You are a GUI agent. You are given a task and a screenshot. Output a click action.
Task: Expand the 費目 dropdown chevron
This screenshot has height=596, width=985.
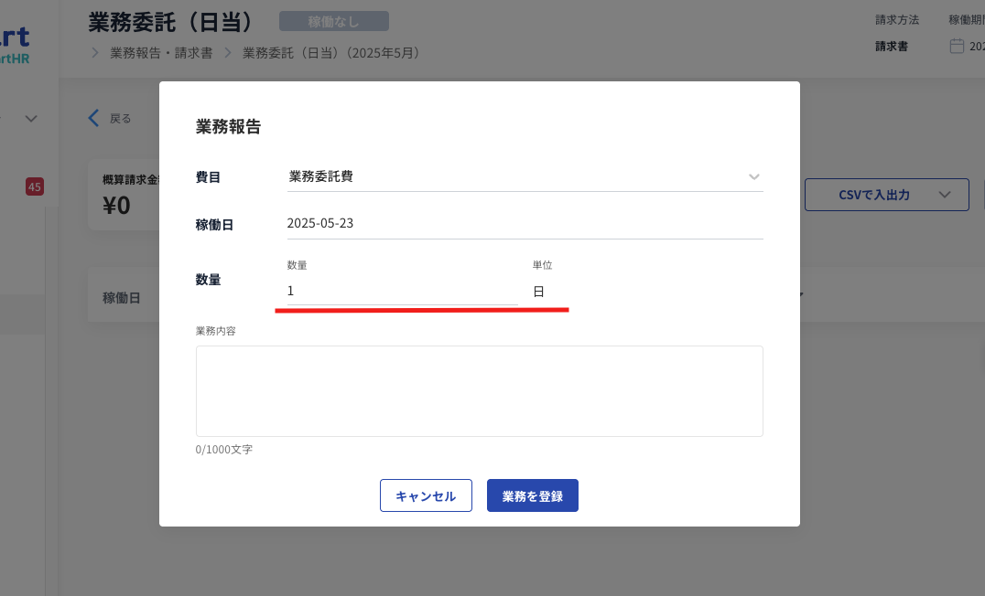pos(753,176)
